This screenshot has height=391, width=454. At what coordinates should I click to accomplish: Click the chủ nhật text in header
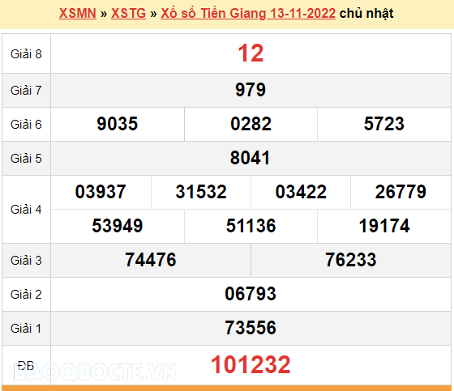pos(366,14)
